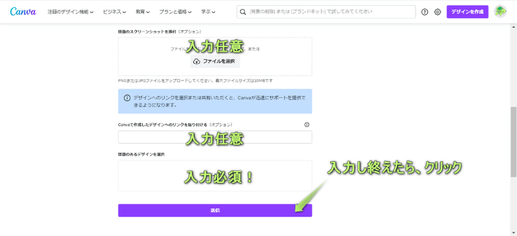Image resolution: width=517 pixels, height=236 pixels.
Task: Click the problem design selection box
Action: point(215,176)
